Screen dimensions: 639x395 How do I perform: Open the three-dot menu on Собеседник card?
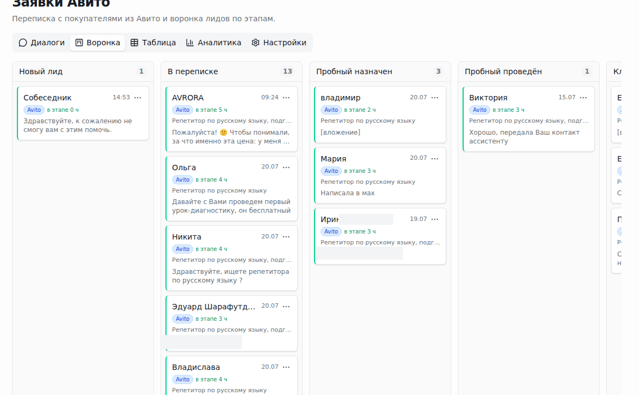pyautogui.click(x=138, y=97)
